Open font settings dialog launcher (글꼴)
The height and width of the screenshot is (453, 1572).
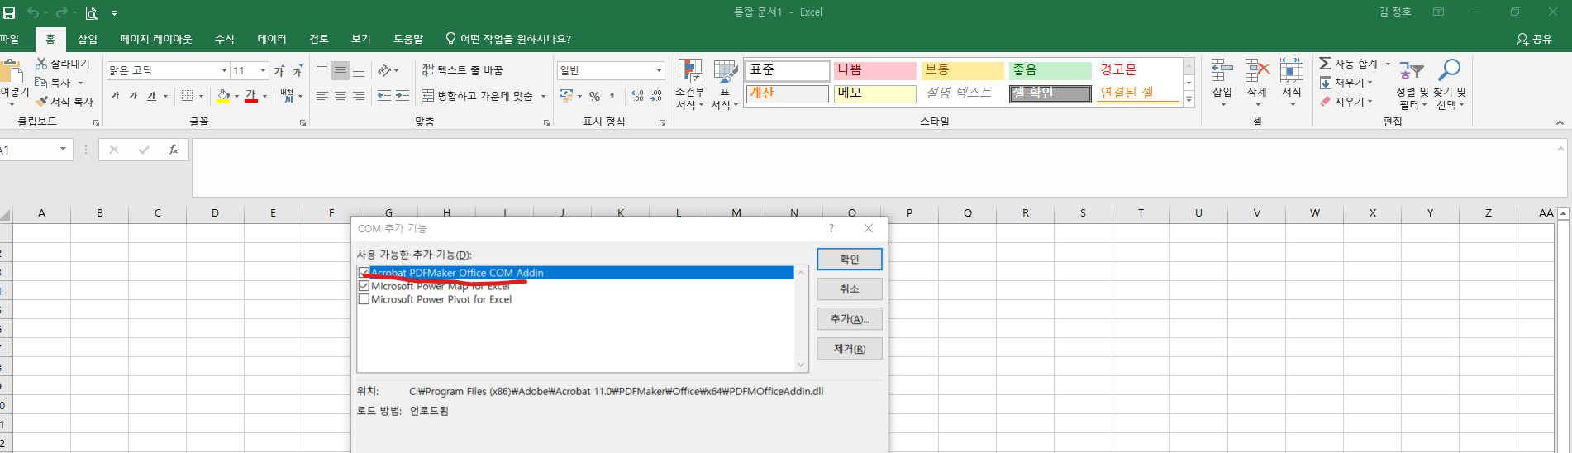tap(302, 122)
